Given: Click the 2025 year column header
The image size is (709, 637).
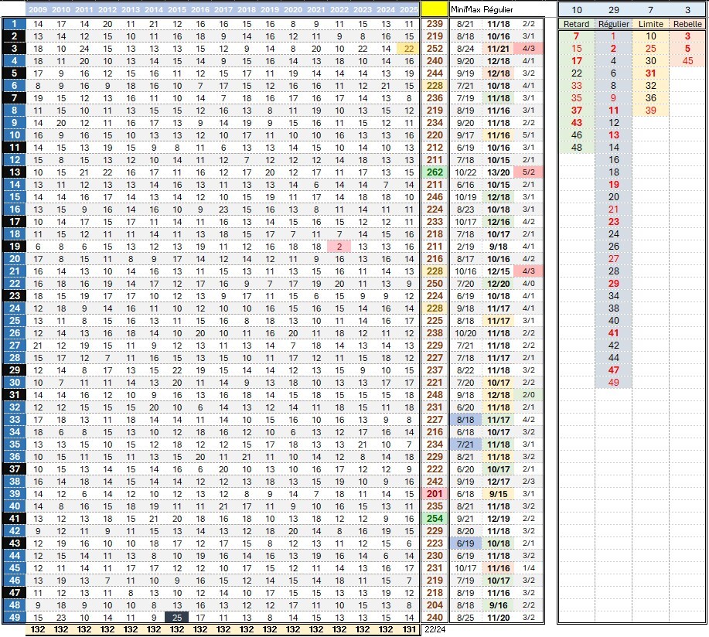Looking at the screenshot, I should [x=408, y=9].
